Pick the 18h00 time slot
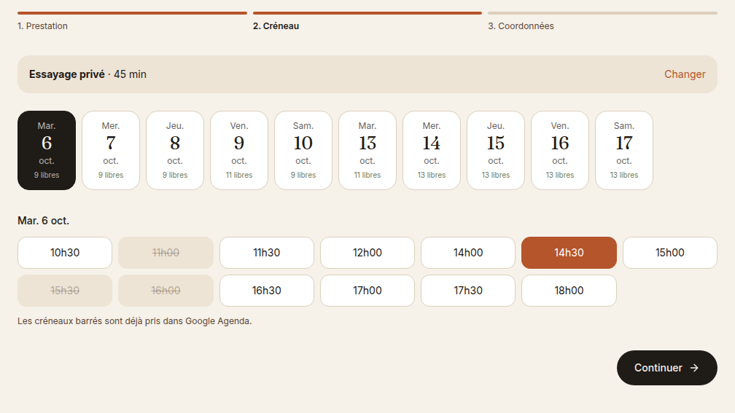The width and height of the screenshot is (735, 413). tap(569, 291)
